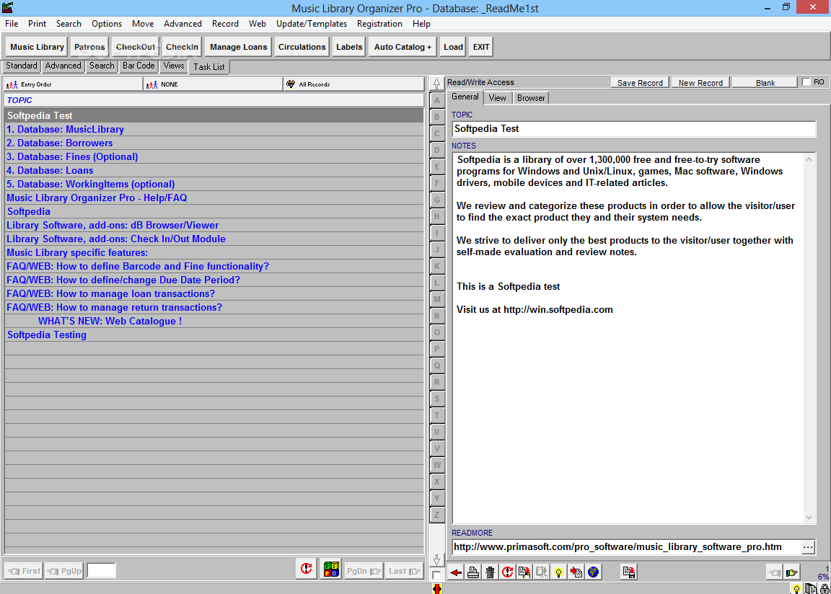
Task: Select '1. Database: MusicLibrary' row
Action: point(214,129)
